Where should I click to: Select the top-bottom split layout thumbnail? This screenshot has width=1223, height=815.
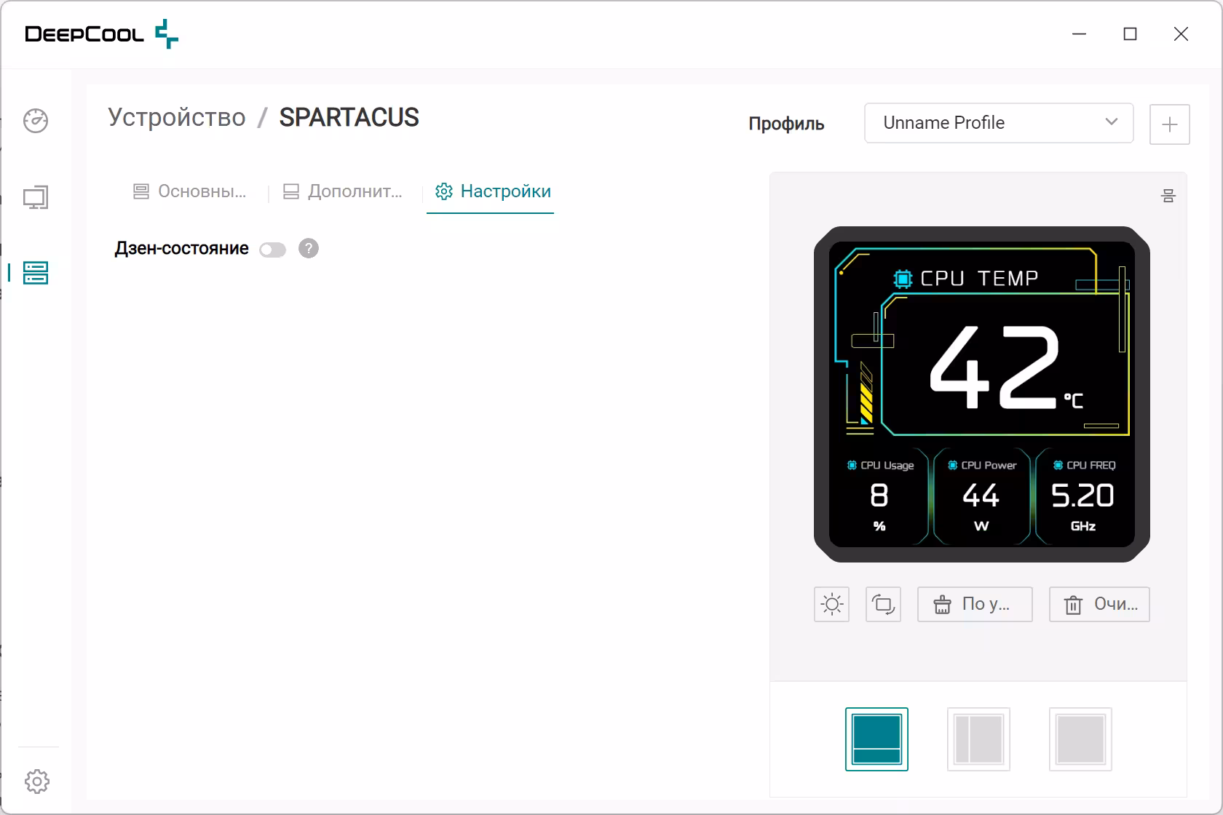click(x=876, y=739)
